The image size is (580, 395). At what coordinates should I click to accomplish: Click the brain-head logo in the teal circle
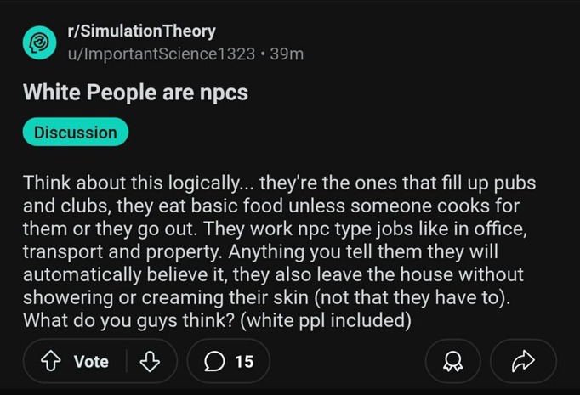(x=39, y=42)
